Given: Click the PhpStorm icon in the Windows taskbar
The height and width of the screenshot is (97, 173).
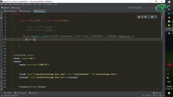Looking at the screenshot, I should 169,29.
